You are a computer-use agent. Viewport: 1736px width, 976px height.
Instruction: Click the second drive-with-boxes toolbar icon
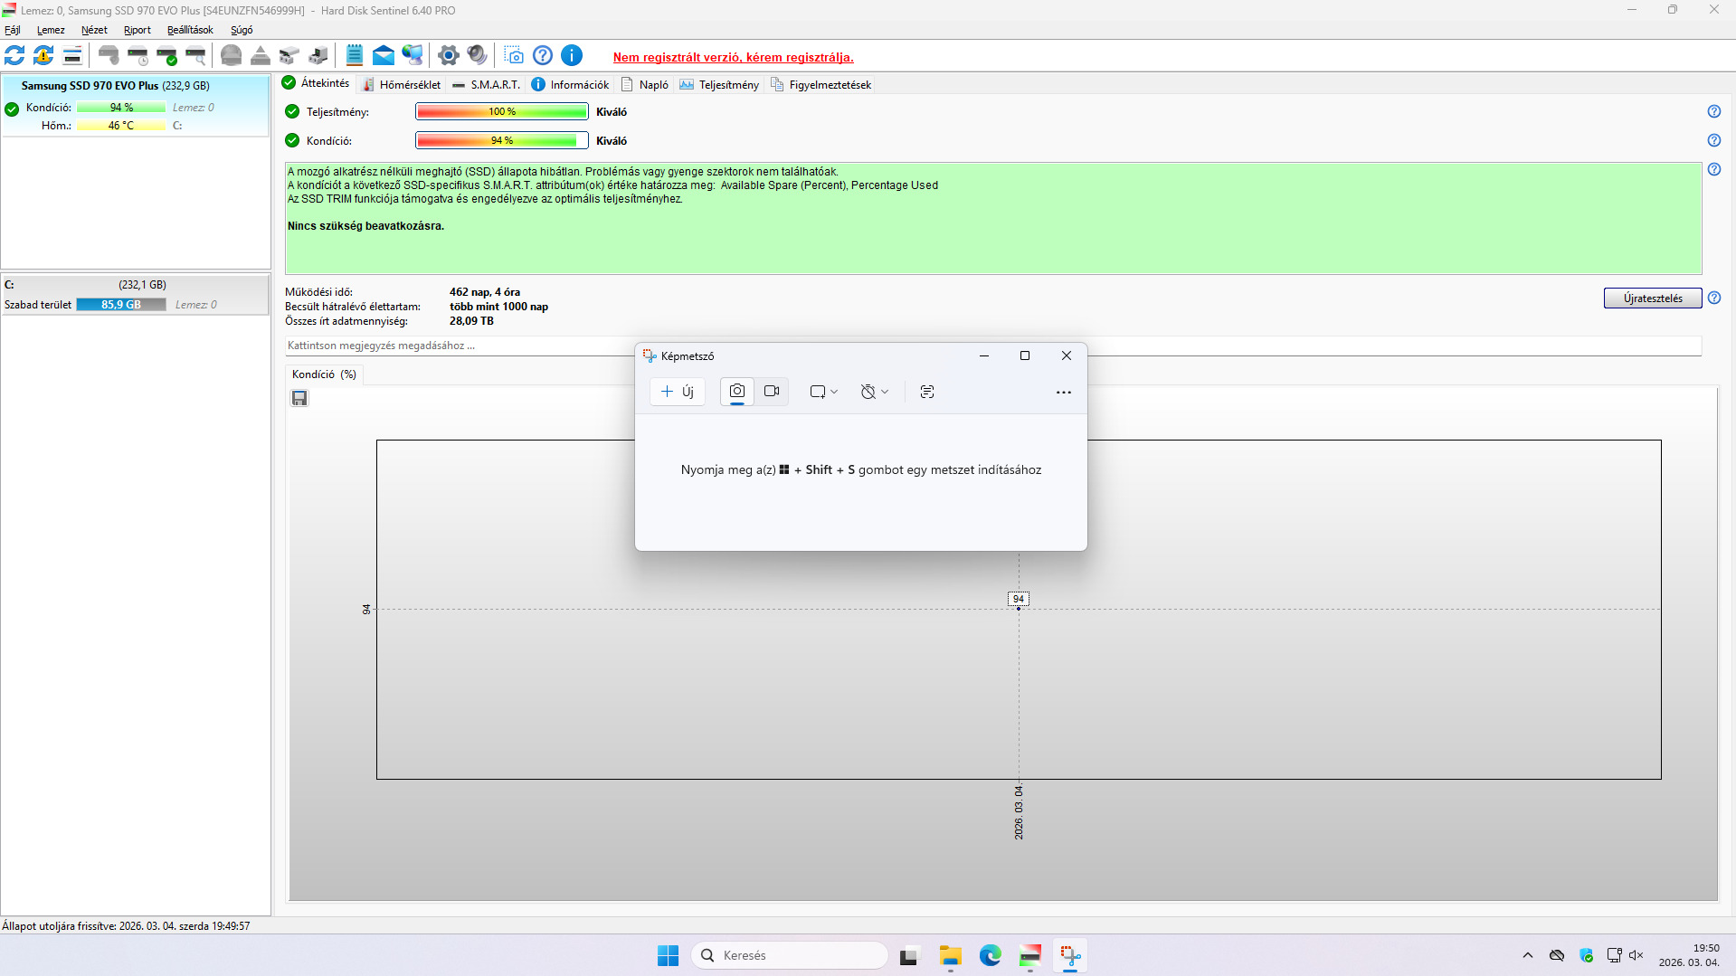pyautogui.click(x=318, y=56)
